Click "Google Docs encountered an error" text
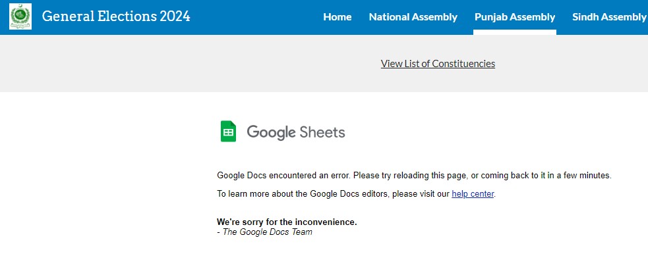The width and height of the screenshot is (648, 275). pos(283,176)
